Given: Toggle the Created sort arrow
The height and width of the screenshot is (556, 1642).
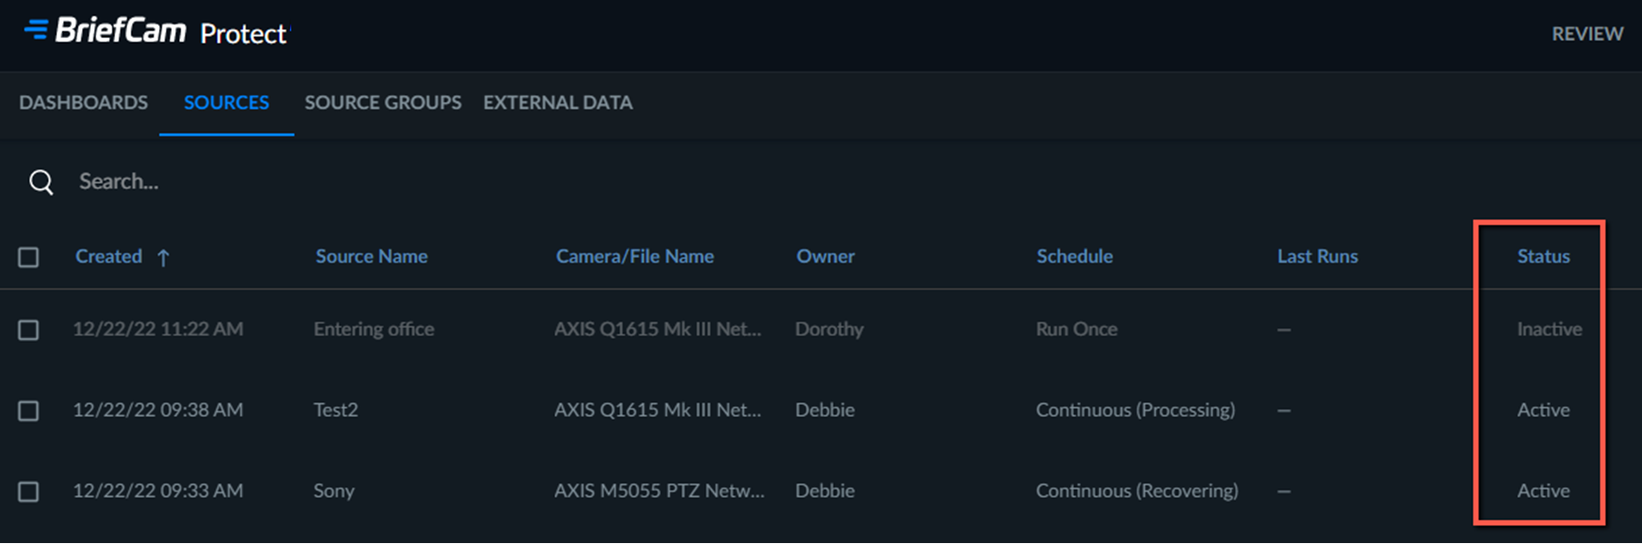Looking at the screenshot, I should pos(163,257).
